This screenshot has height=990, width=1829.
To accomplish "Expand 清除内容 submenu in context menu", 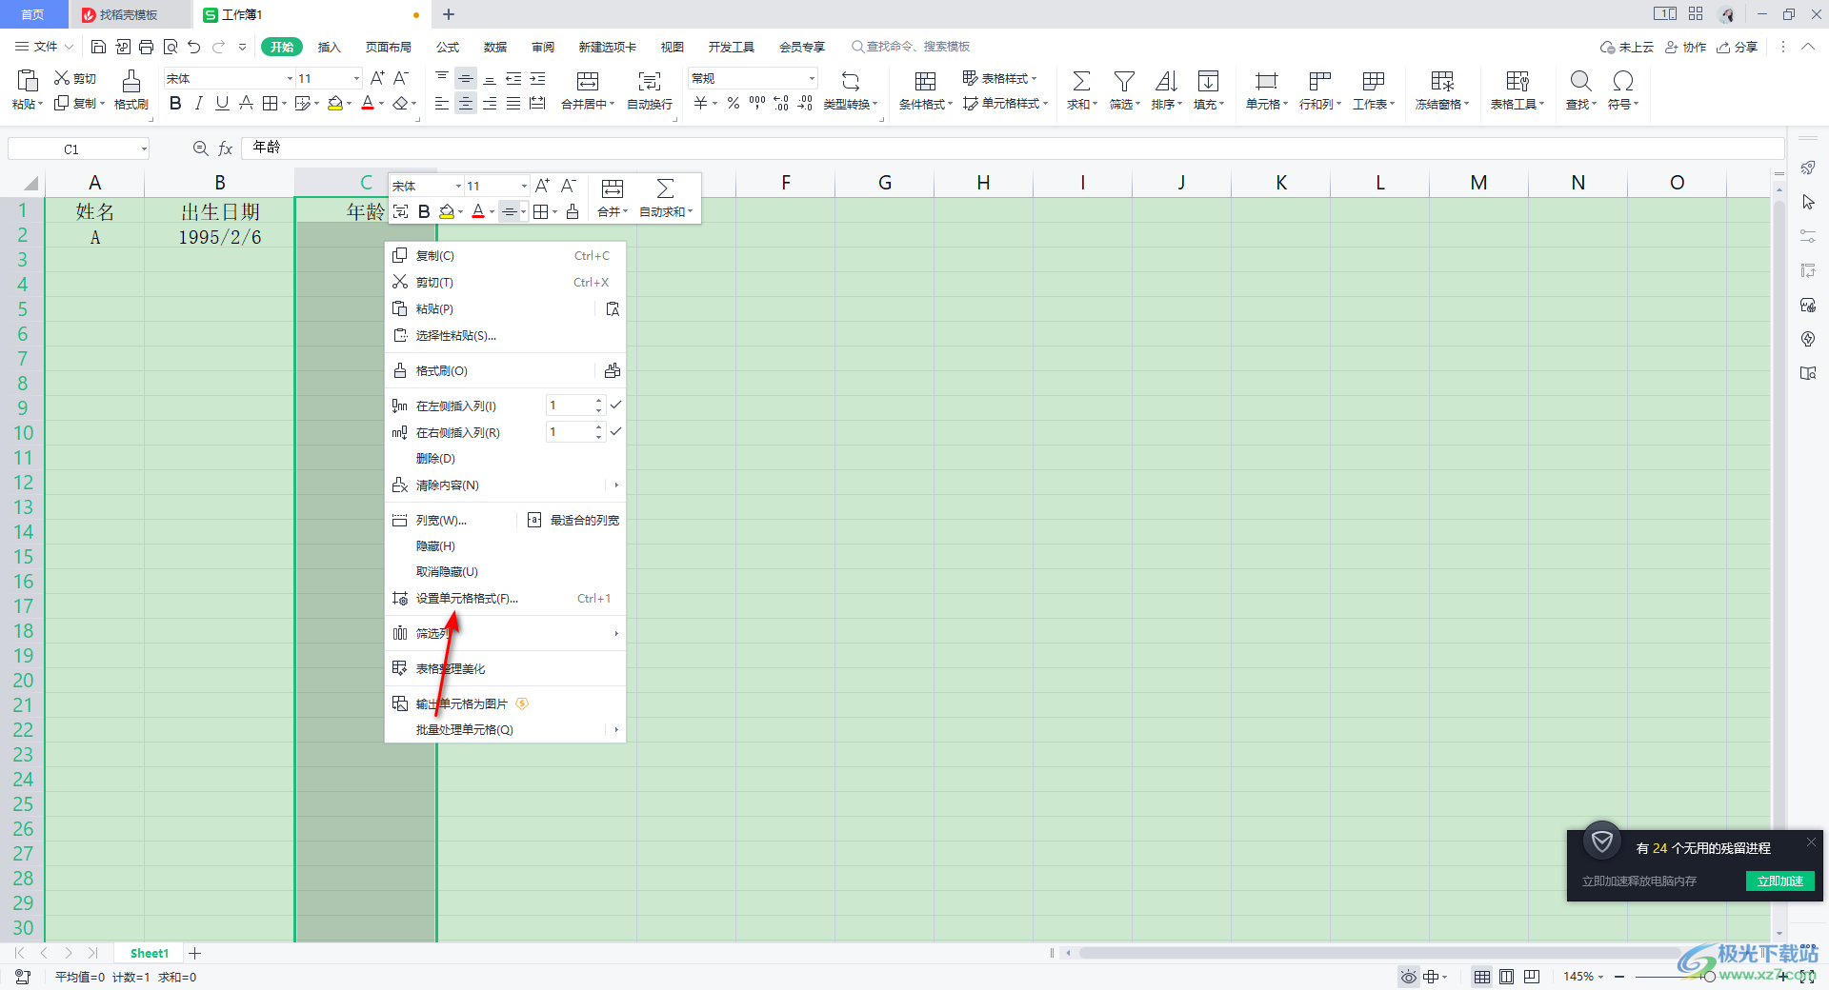I will [x=616, y=485].
